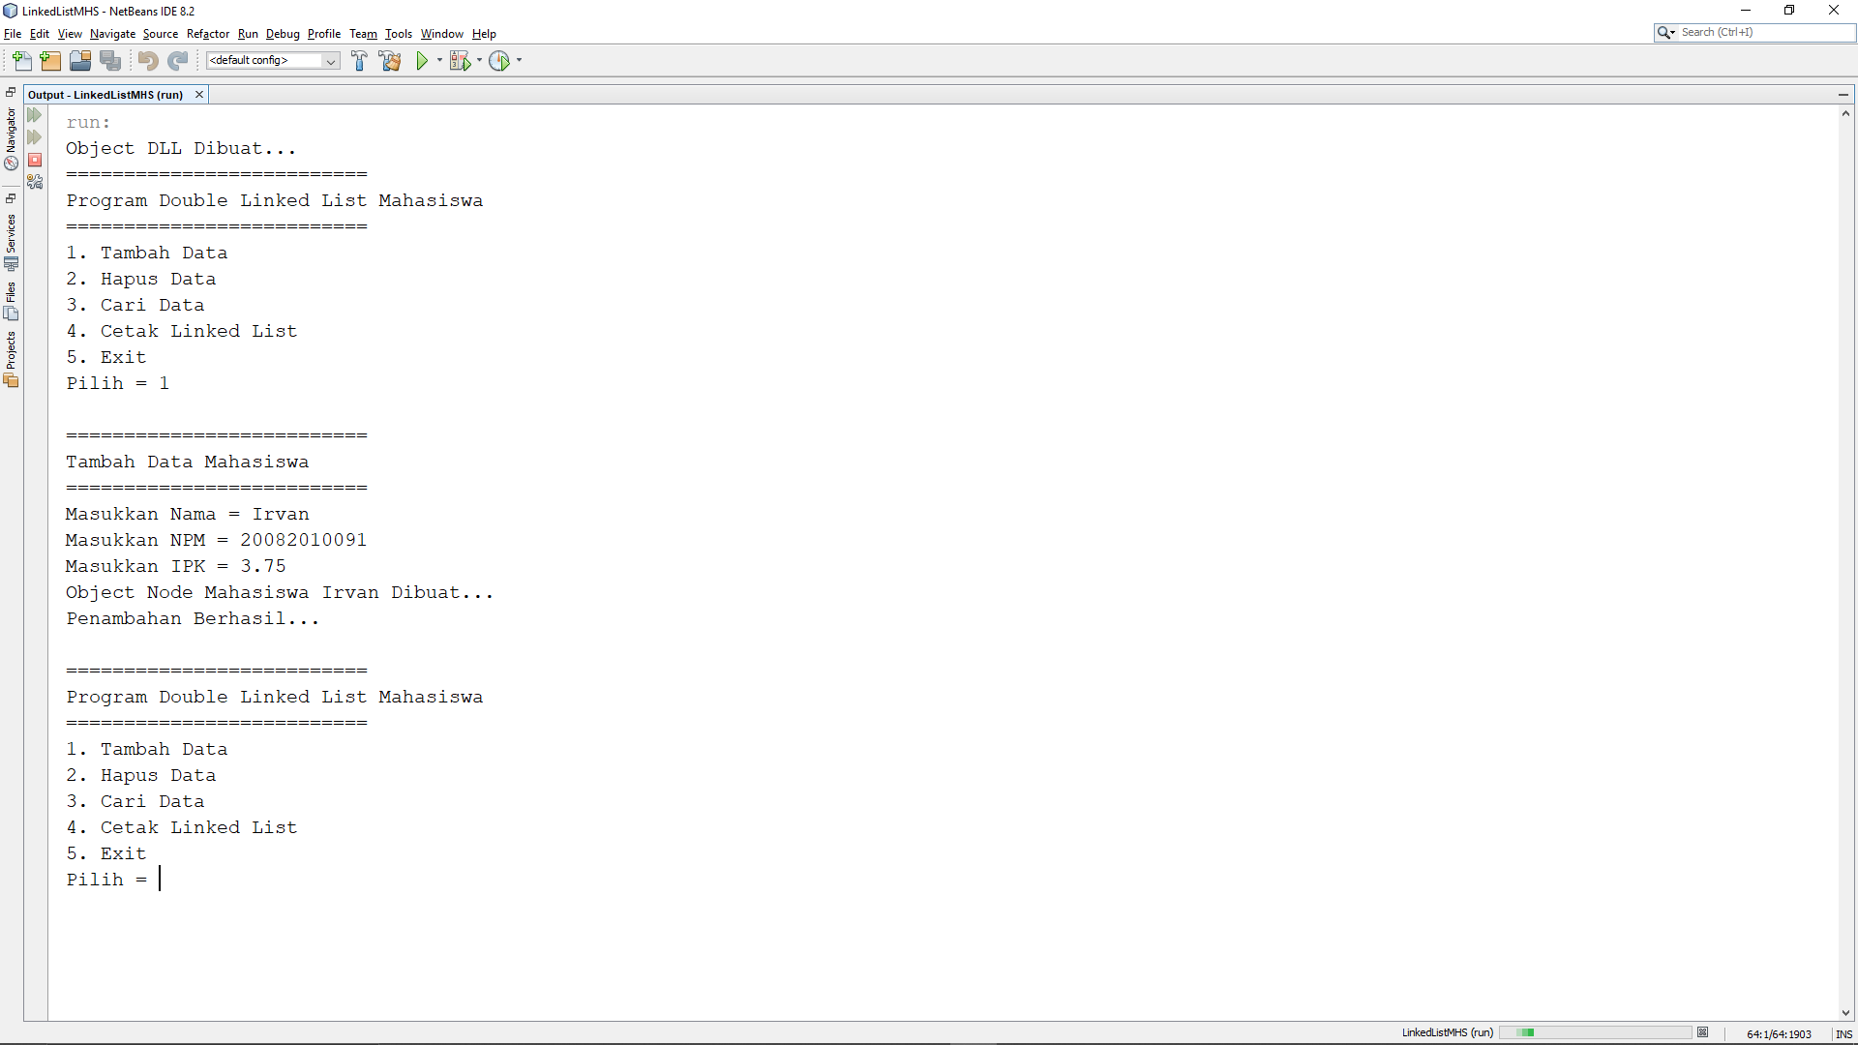Expand the Debug Project dropdown arrow
Image resolution: width=1858 pixels, height=1045 pixels.
480,61
